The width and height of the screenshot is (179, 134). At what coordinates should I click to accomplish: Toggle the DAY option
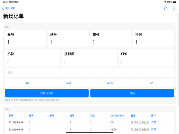(69, 83)
